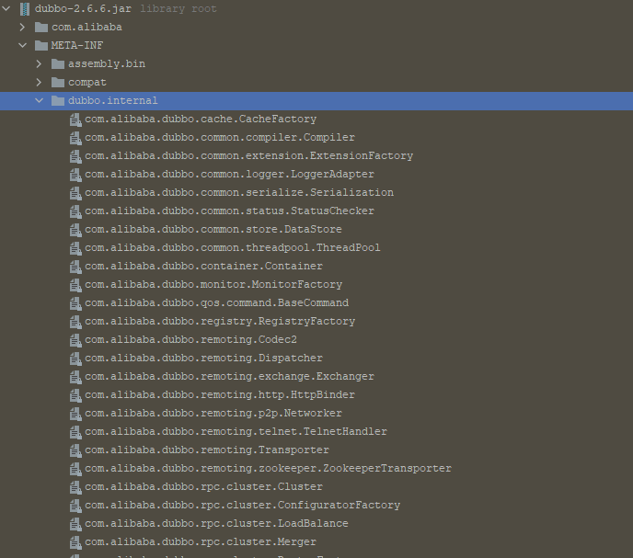
Task: Collapse the dubbo-2.6.6.jar library root
Action: click(6, 8)
